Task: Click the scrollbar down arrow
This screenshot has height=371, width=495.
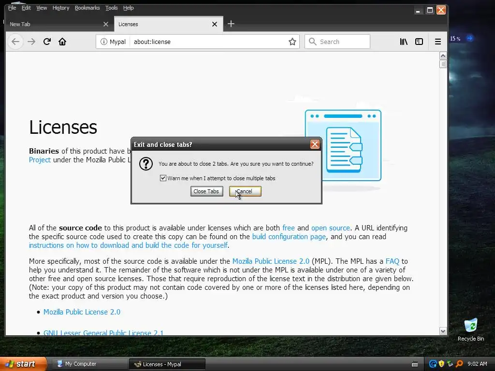Action: point(443,331)
